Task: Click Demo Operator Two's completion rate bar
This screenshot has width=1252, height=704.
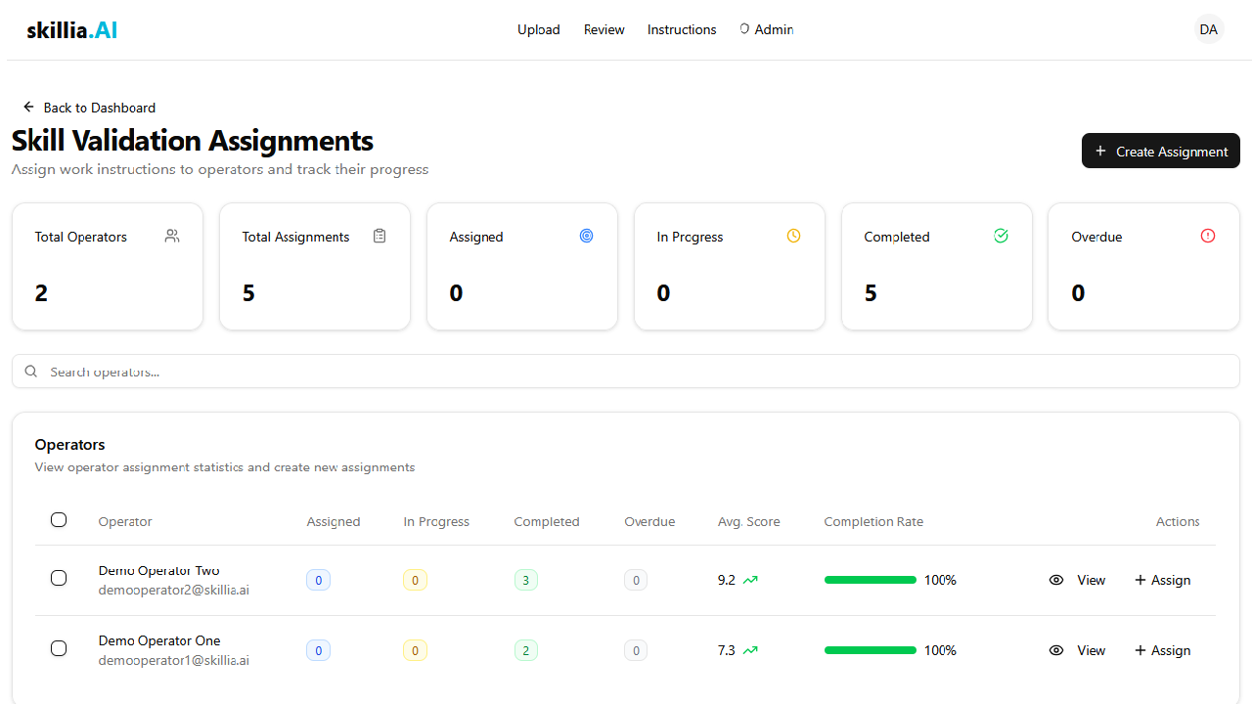Action: click(871, 580)
